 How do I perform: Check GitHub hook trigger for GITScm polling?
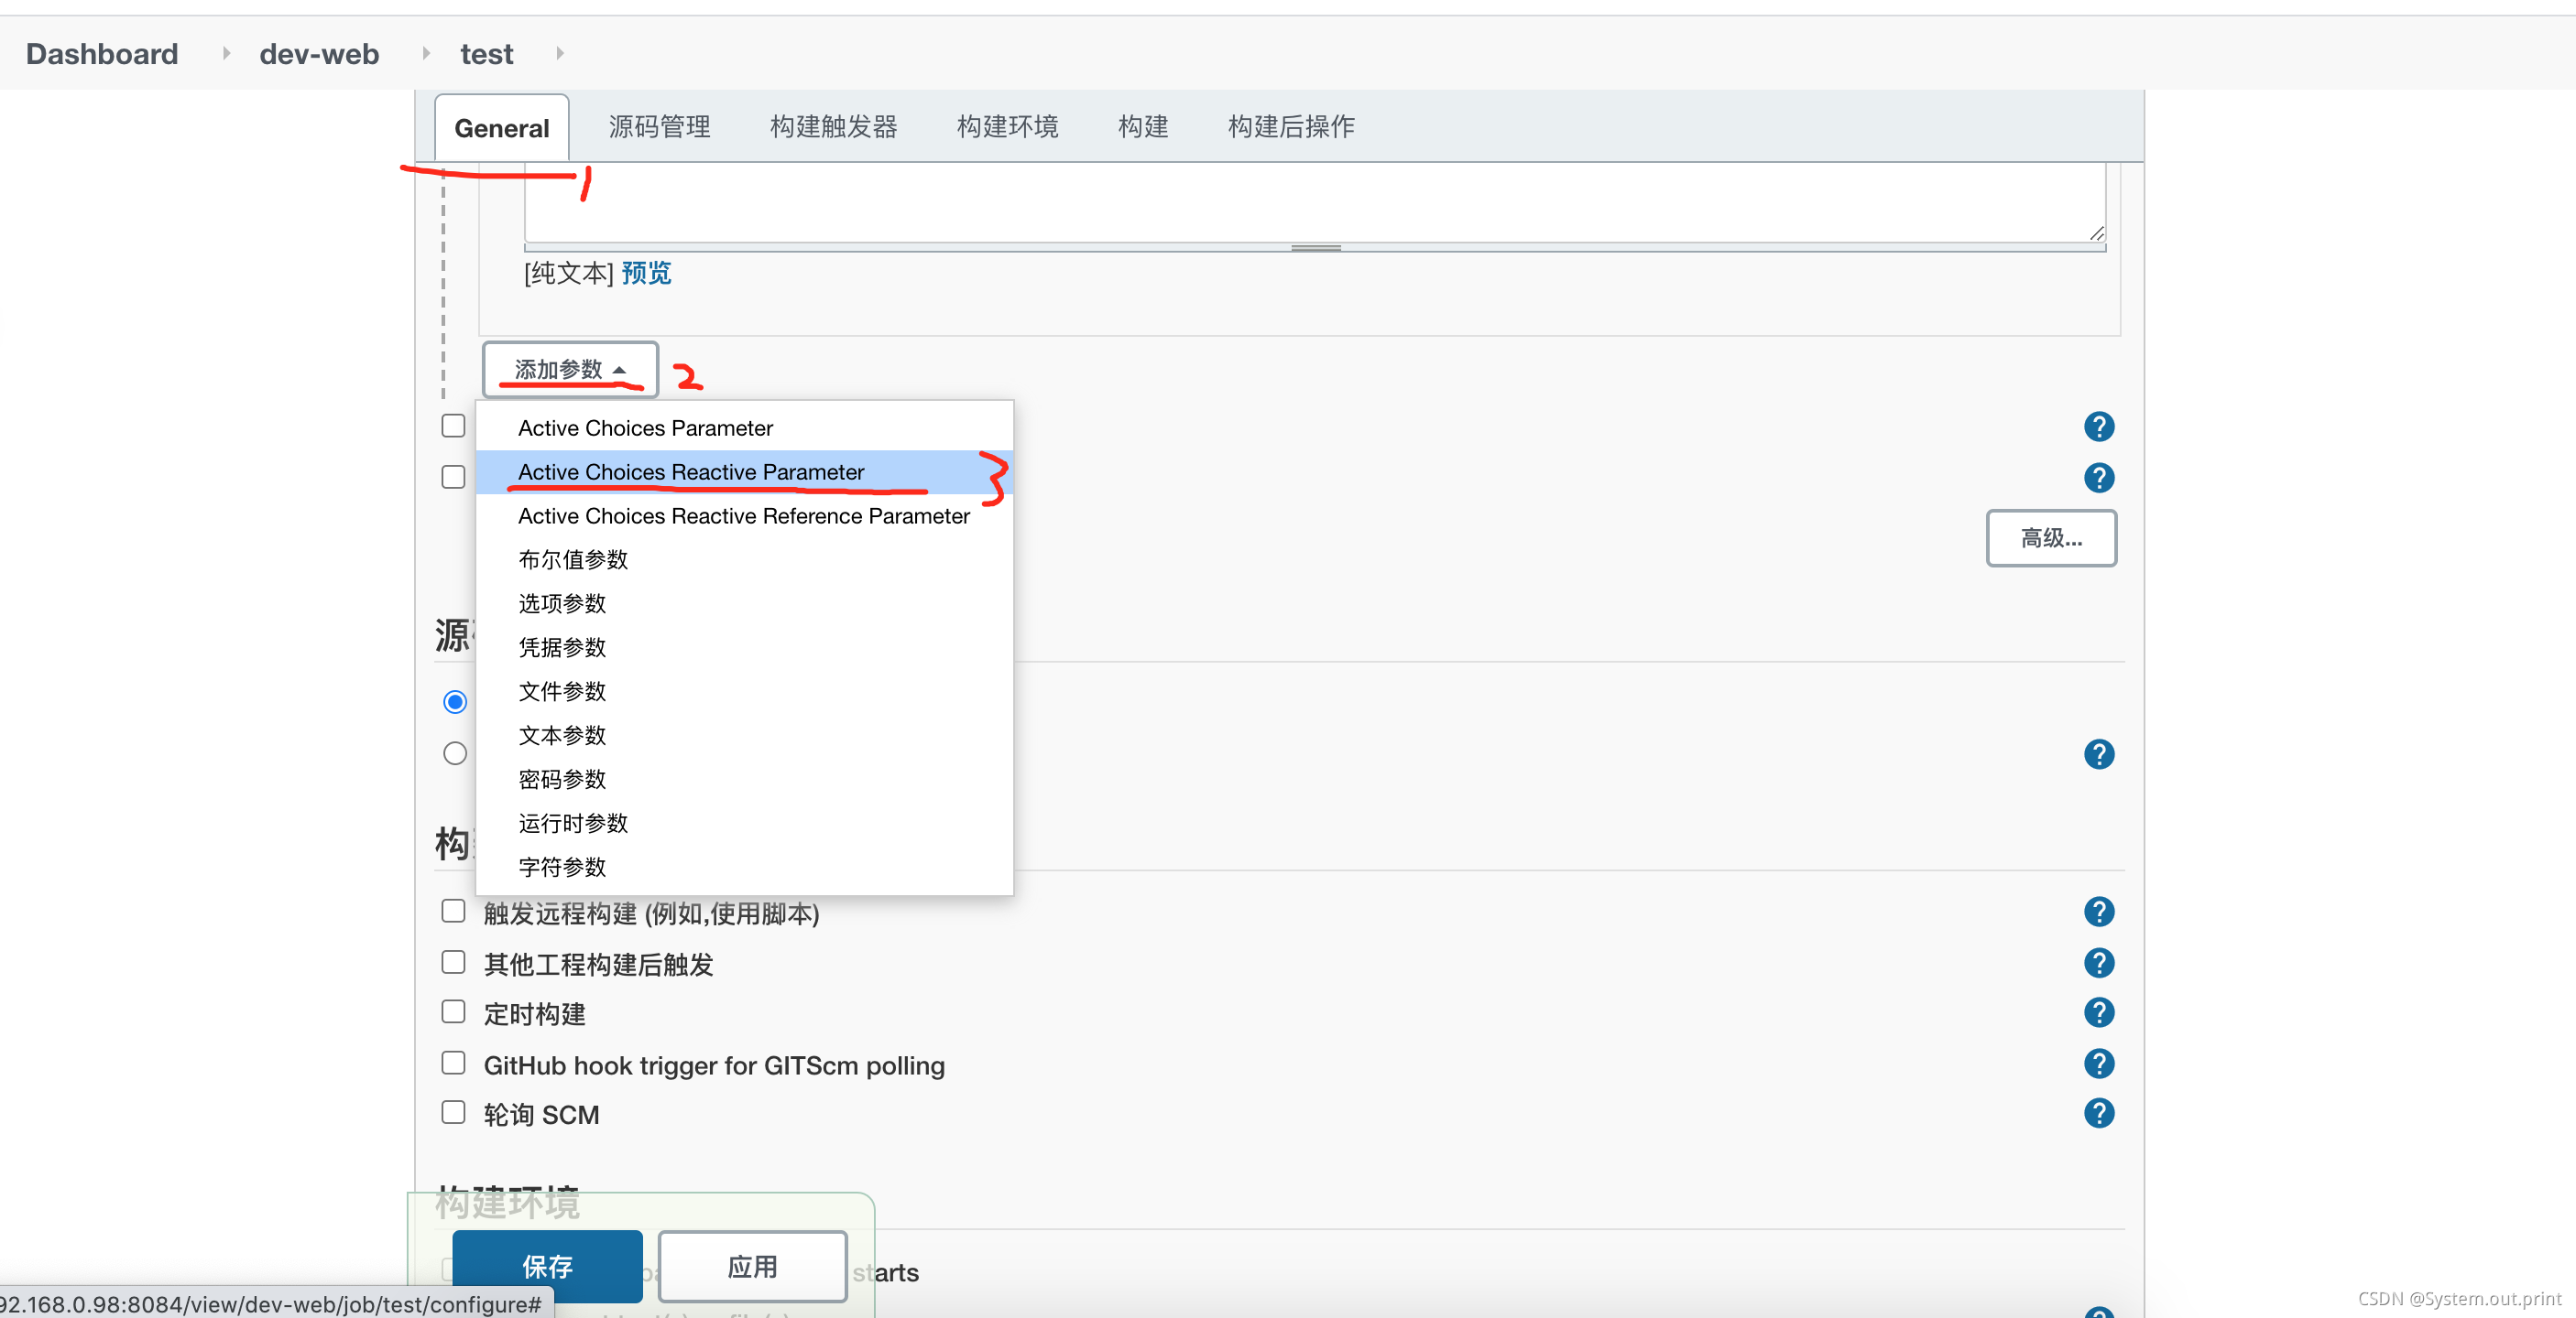click(453, 1064)
